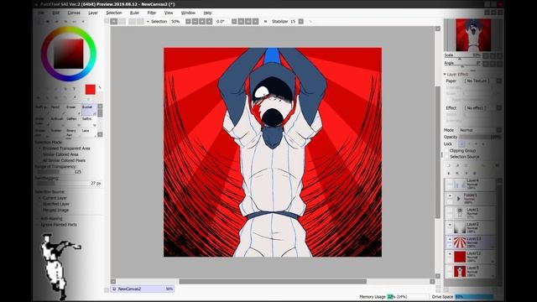Image resolution: width=537 pixels, height=302 pixels.
Task: Toggle Ignore Painted Parts checkbox
Action: (57, 225)
